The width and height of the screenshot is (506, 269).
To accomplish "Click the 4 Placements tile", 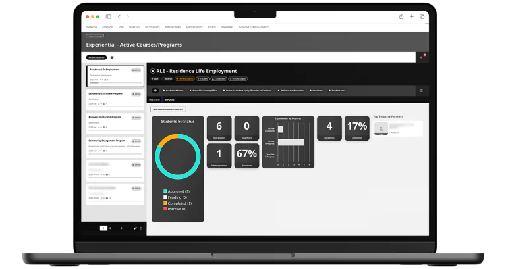I will pos(329,128).
